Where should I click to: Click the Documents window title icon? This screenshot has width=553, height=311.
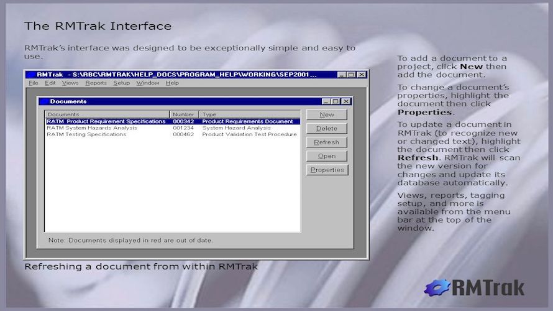click(x=45, y=101)
